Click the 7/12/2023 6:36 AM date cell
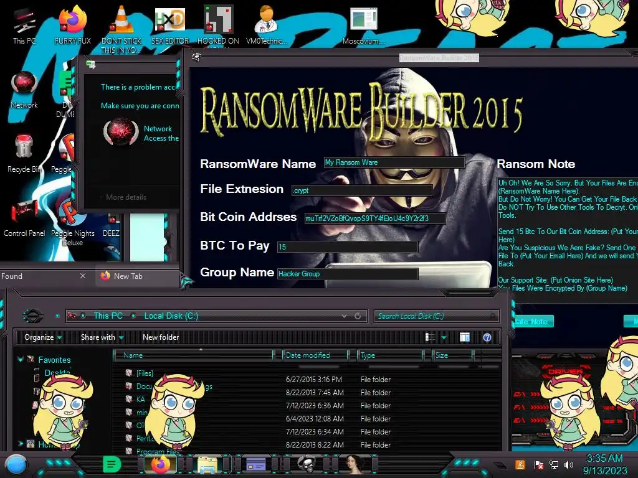The width and height of the screenshot is (638, 478). 315,406
